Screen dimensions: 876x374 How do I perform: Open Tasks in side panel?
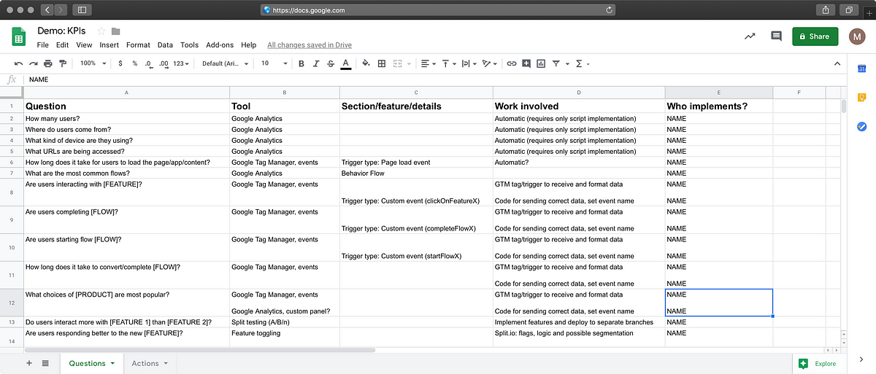[861, 126]
